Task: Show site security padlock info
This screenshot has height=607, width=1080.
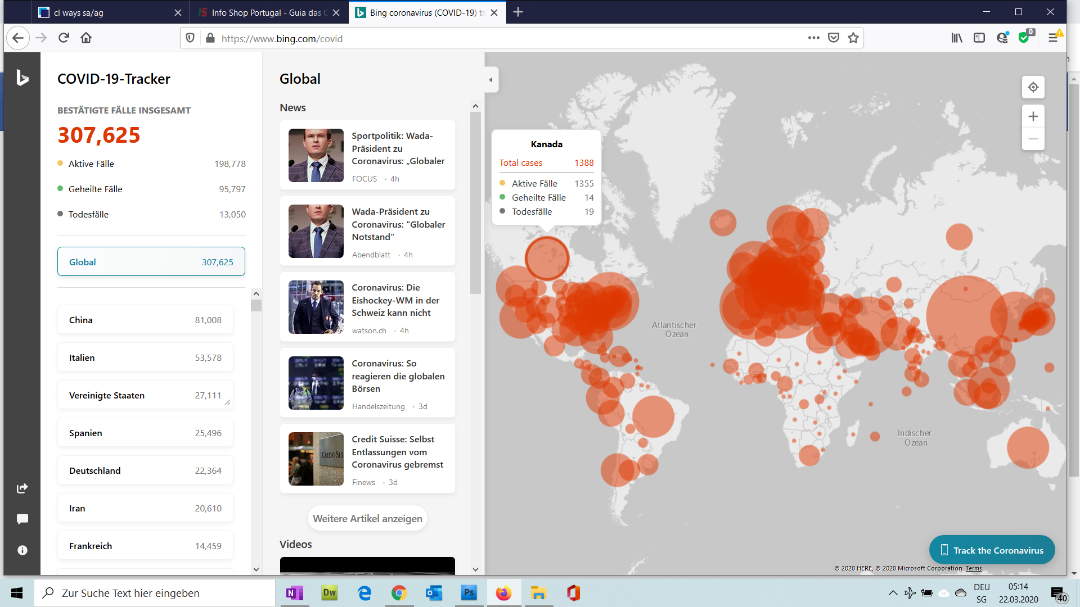Action: [x=210, y=38]
